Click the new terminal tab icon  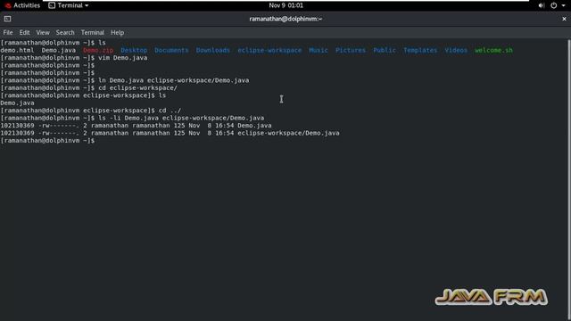tap(7, 19)
